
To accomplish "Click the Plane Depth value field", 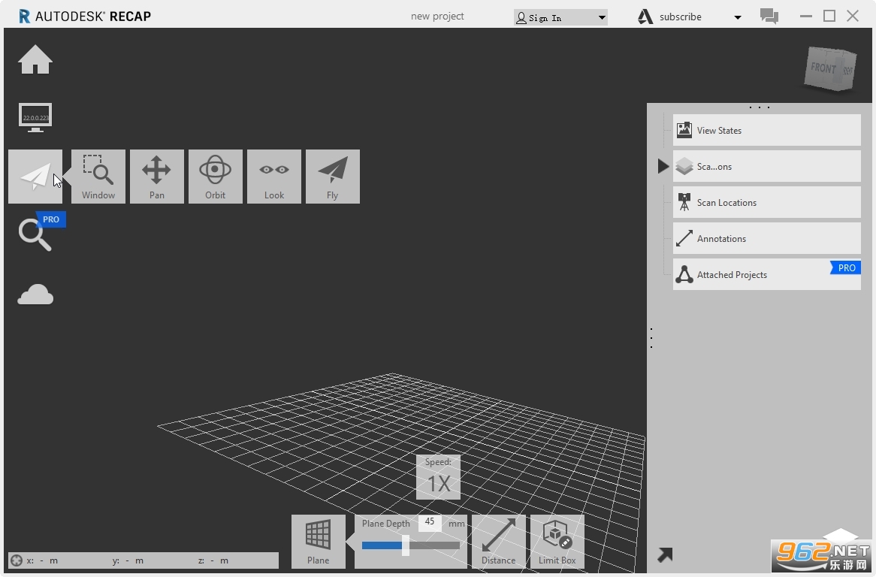I will [x=430, y=522].
